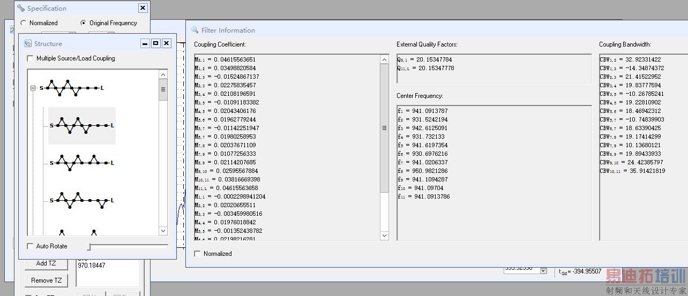The image size is (688, 296).
Task: Click the CBW1,2 = 32.92331422 row
Action: (630, 59)
